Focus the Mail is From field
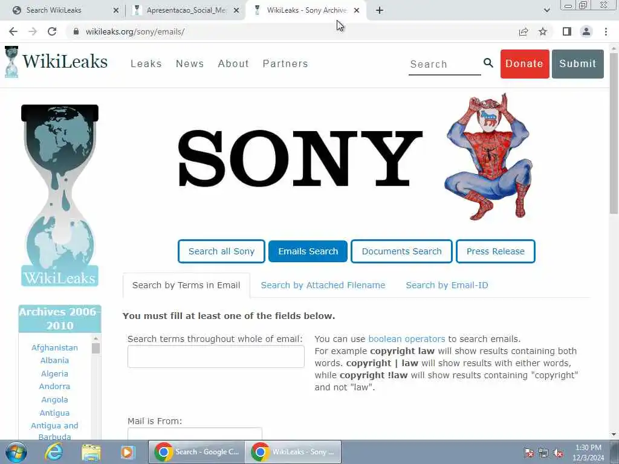 point(195,433)
